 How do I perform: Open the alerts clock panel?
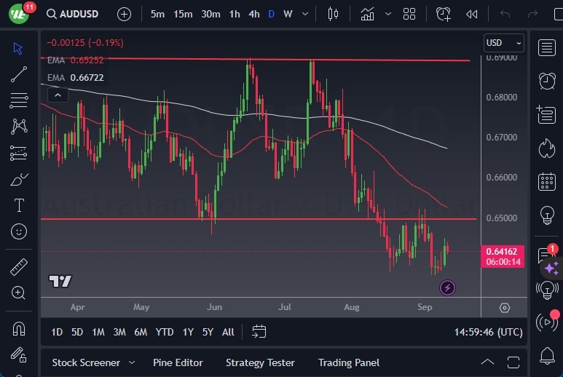point(546,80)
